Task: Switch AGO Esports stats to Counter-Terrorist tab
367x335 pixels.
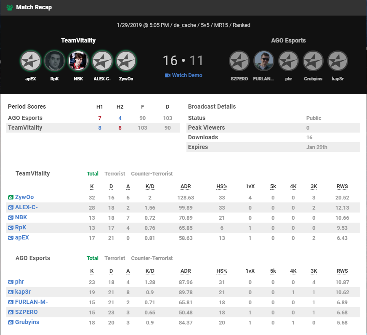Action: [x=152, y=258]
